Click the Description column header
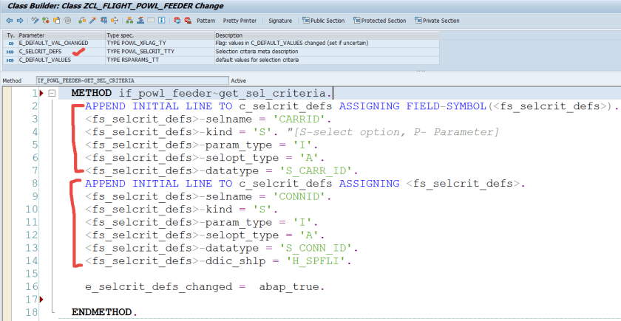 point(327,35)
